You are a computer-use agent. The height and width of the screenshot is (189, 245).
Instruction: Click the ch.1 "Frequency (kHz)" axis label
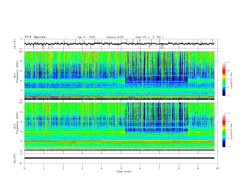click(17, 71)
